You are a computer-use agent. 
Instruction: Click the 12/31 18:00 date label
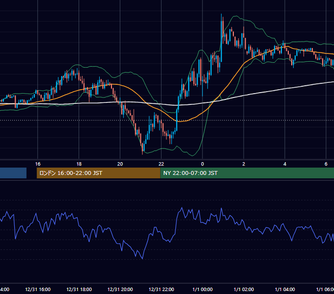[79, 289]
